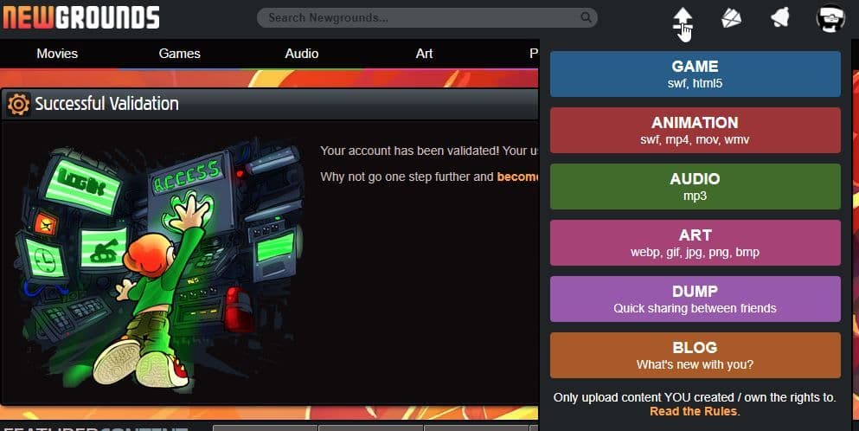
Task: Click the orange "become" link
Action: point(518,177)
